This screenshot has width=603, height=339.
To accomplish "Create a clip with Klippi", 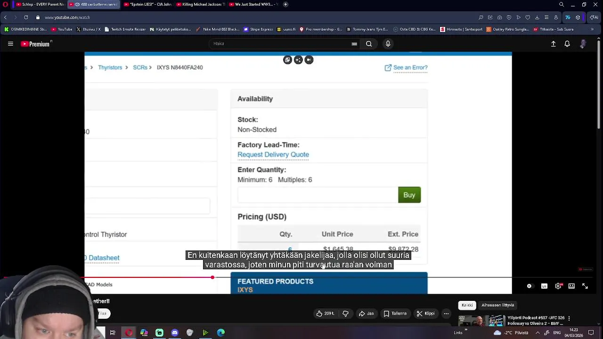I will (426, 314).
